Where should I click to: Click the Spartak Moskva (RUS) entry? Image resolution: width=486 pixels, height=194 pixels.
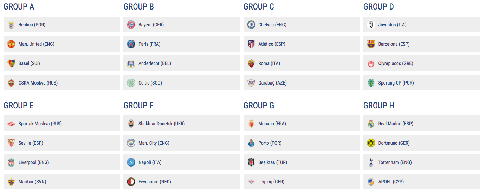pyautogui.click(x=40, y=124)
